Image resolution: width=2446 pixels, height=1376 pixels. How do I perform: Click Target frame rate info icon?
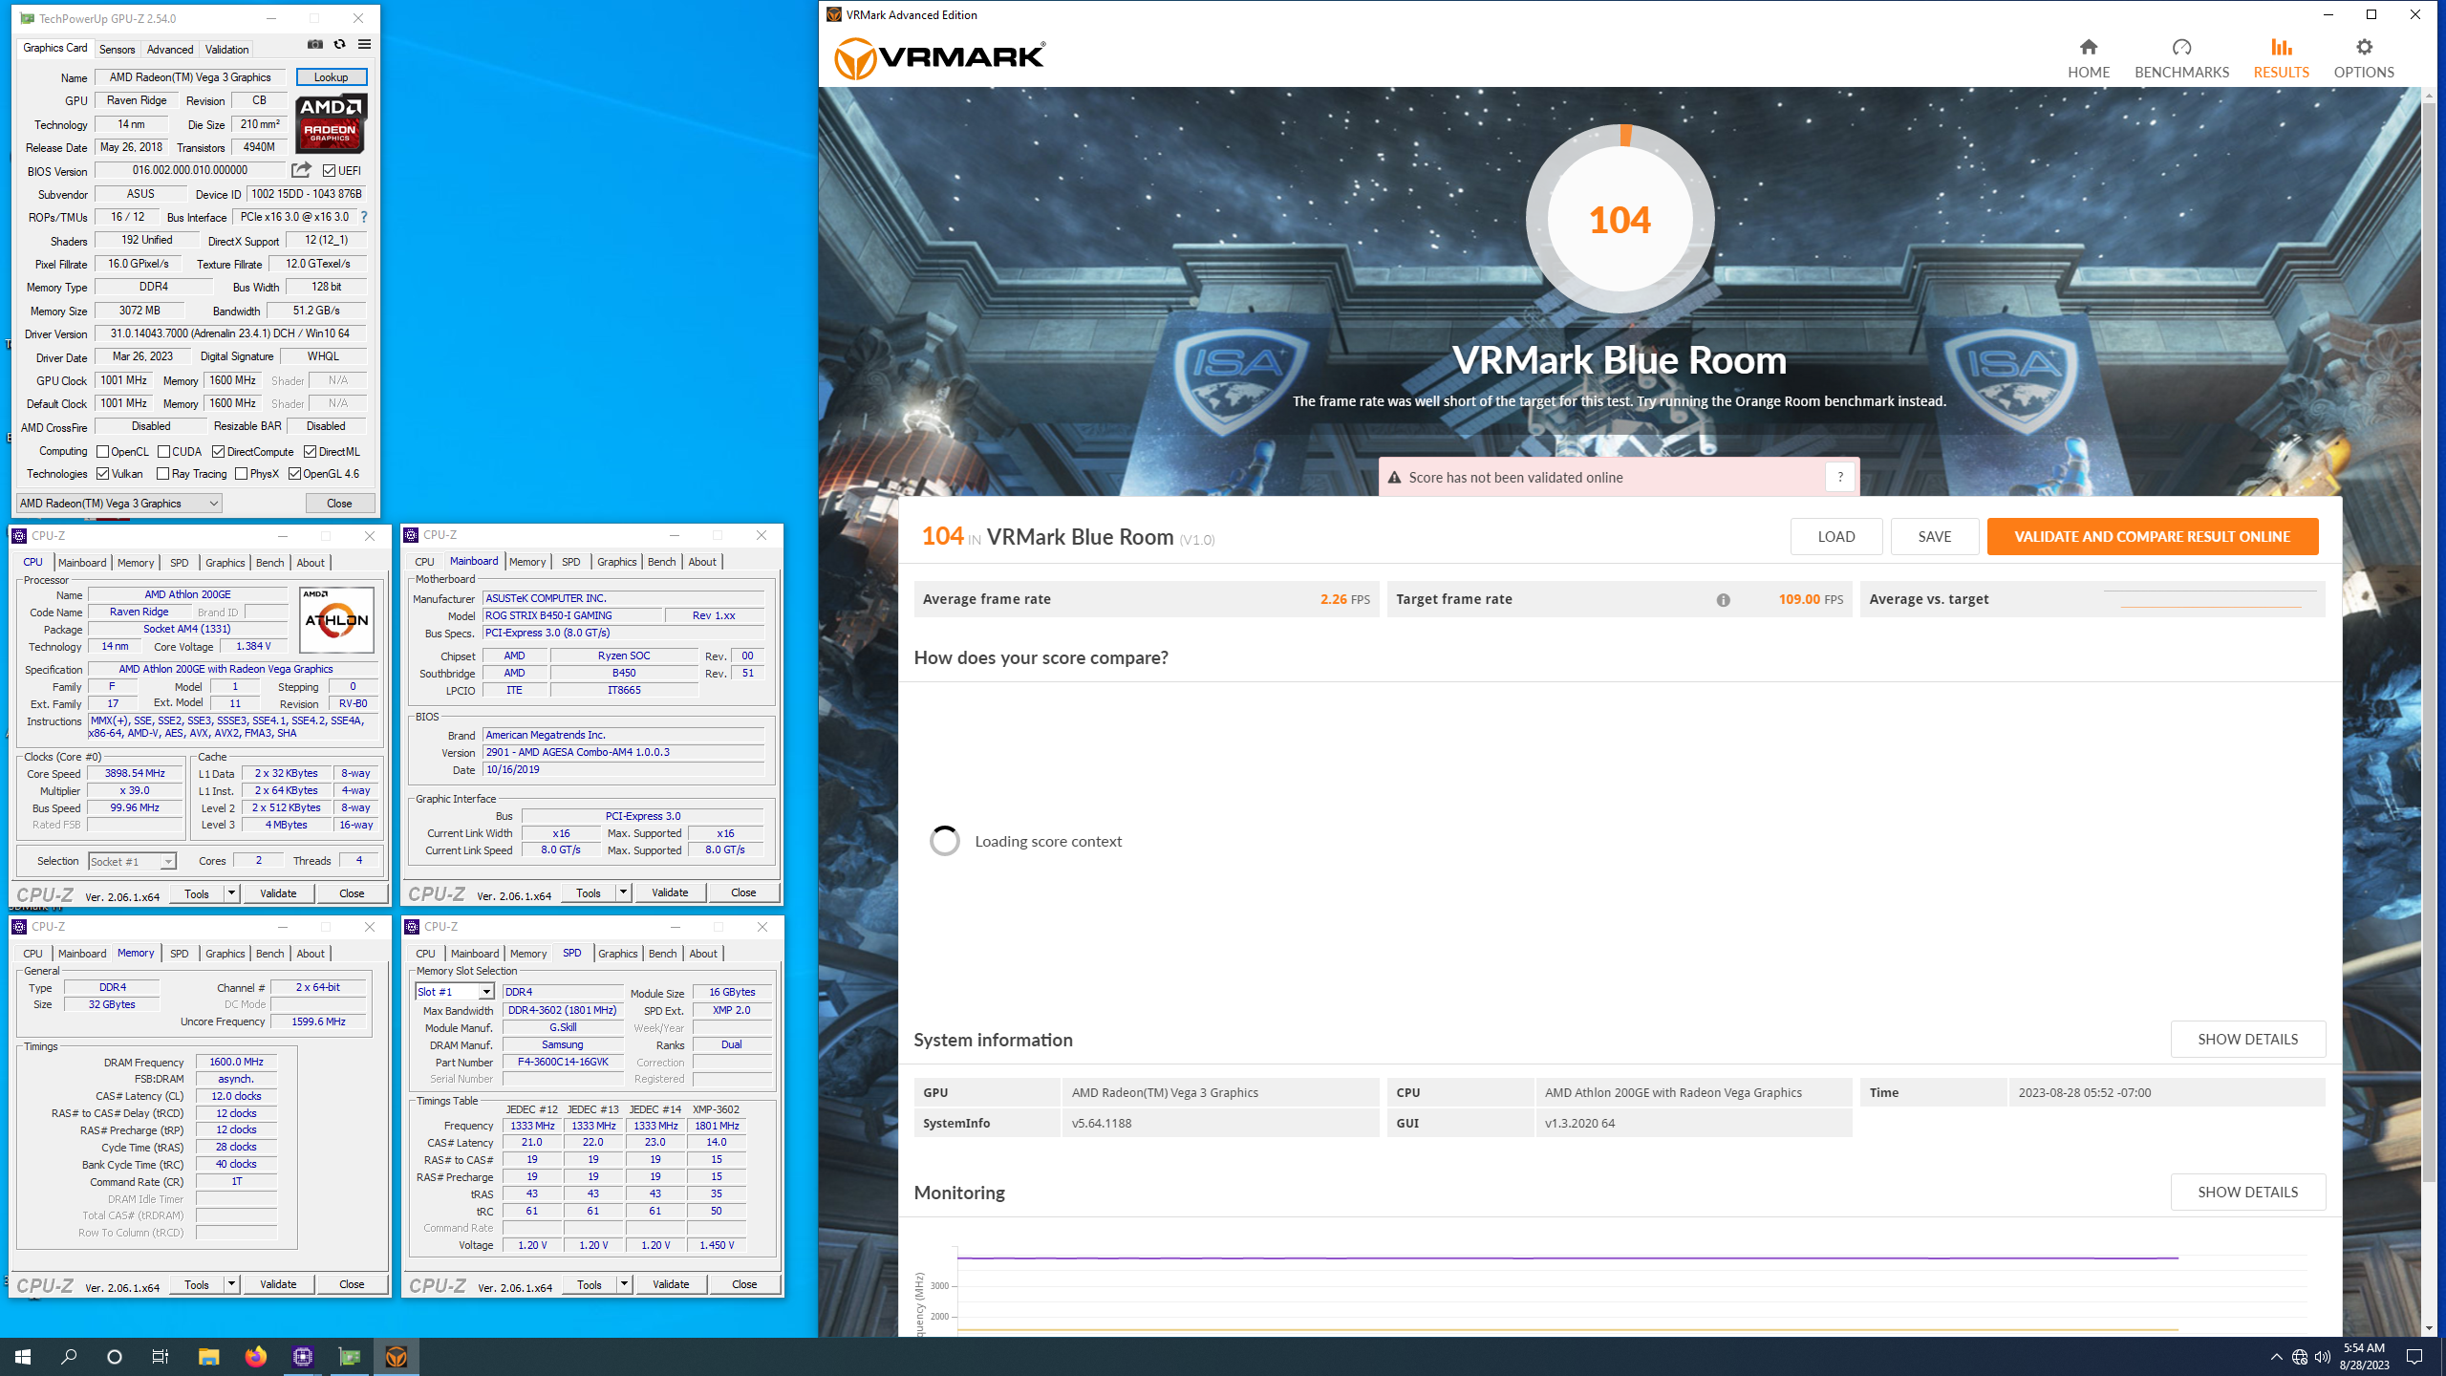pos(1723,600)
